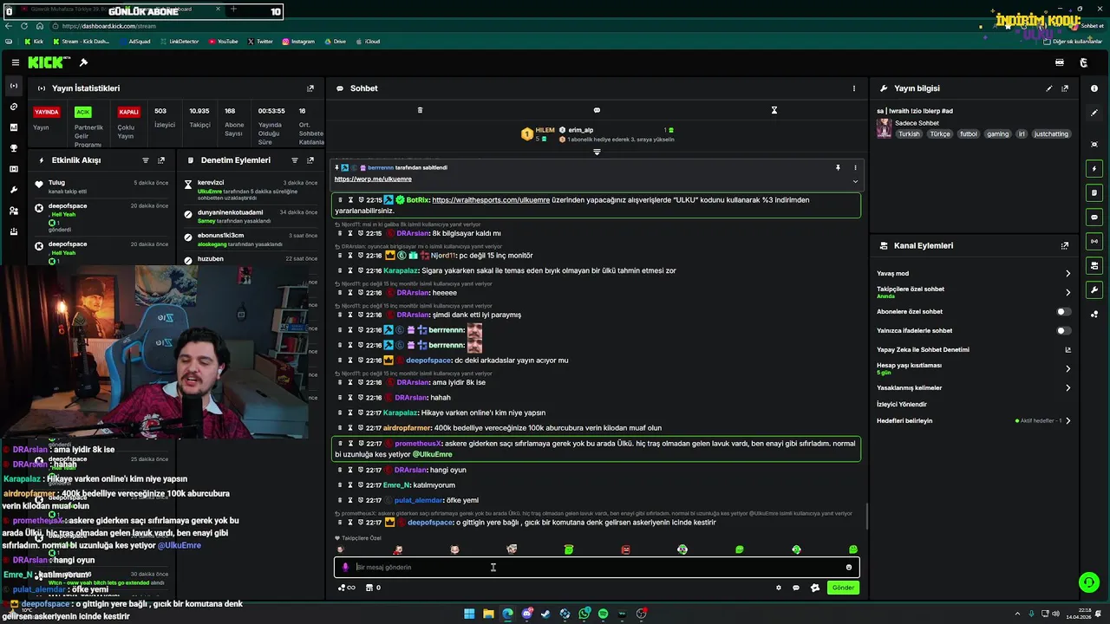1110x624 pixels.
Task: Expand the pinned message chevron
Action: [x=855, y=181]
